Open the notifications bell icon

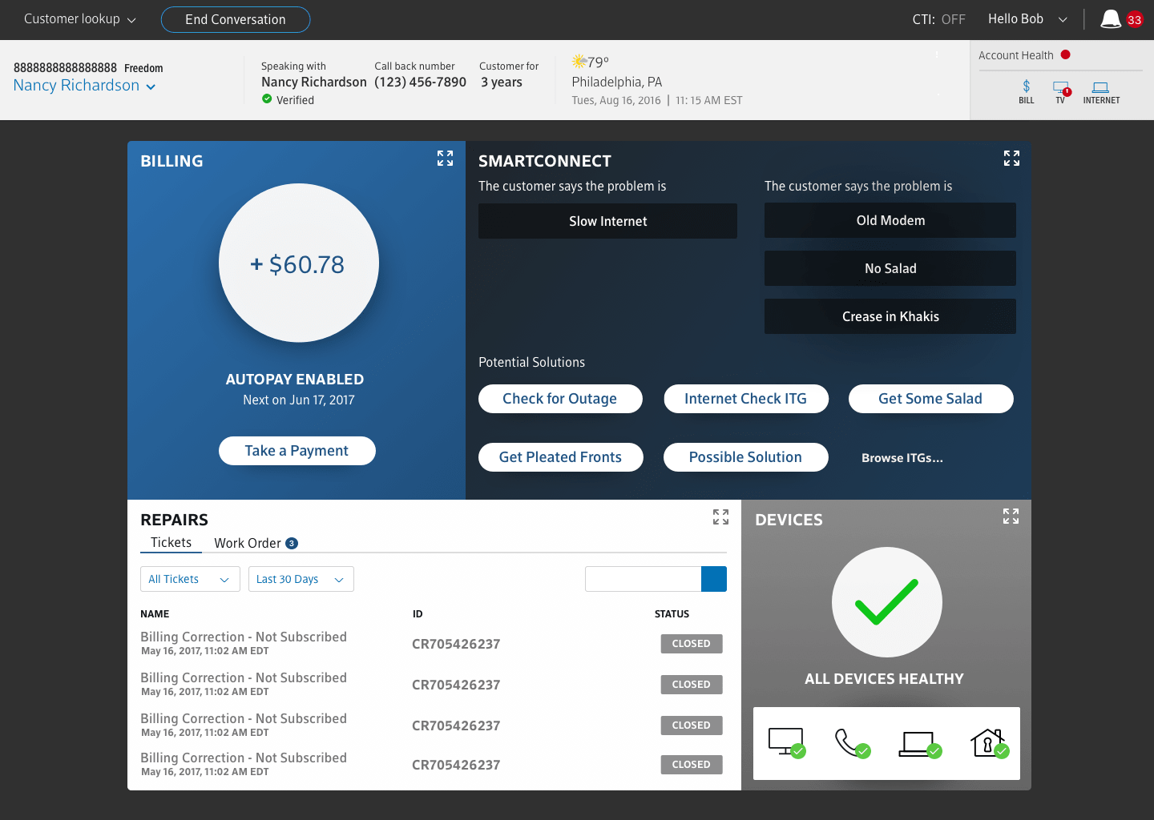(x=1111, y=19)
